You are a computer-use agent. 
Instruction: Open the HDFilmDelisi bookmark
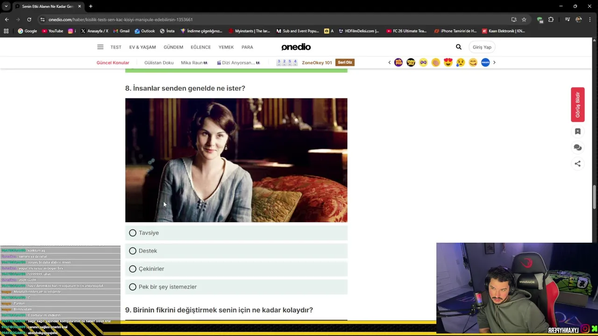click(359, 31)
